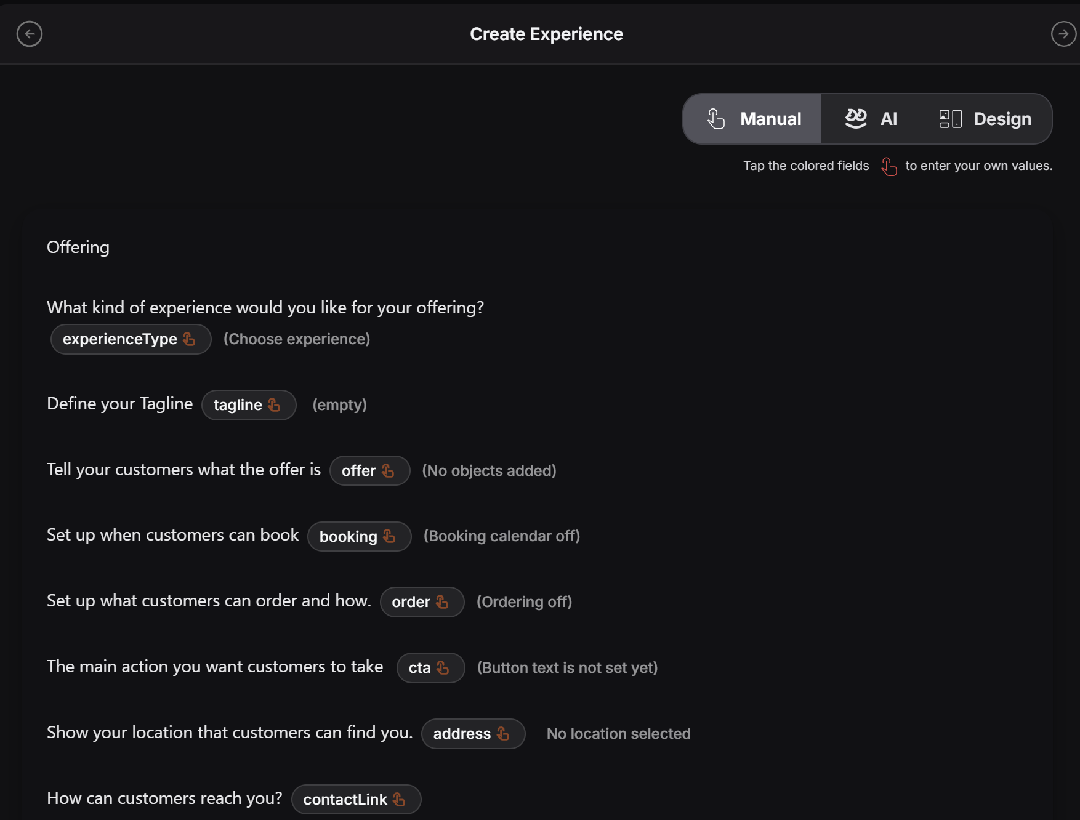The image size is (1080, 820).
Task: Tap the hand icon on offer field
Action: [x=388, y=471]
